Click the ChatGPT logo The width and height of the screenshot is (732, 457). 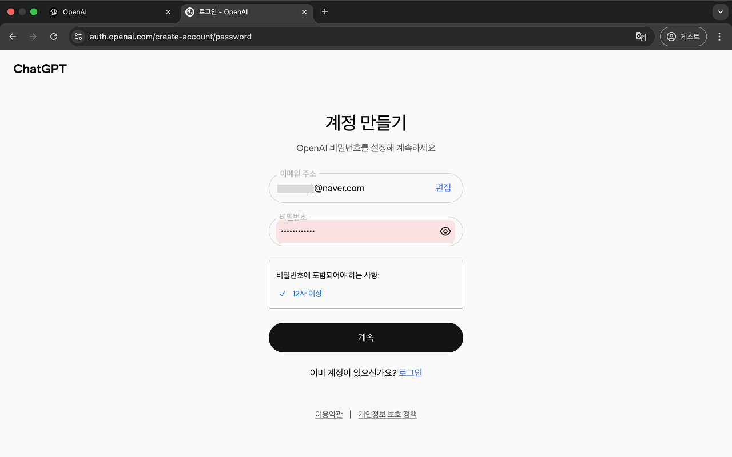40,69
